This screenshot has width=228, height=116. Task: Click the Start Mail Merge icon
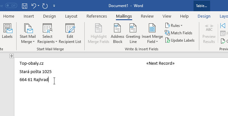point(28,28)
